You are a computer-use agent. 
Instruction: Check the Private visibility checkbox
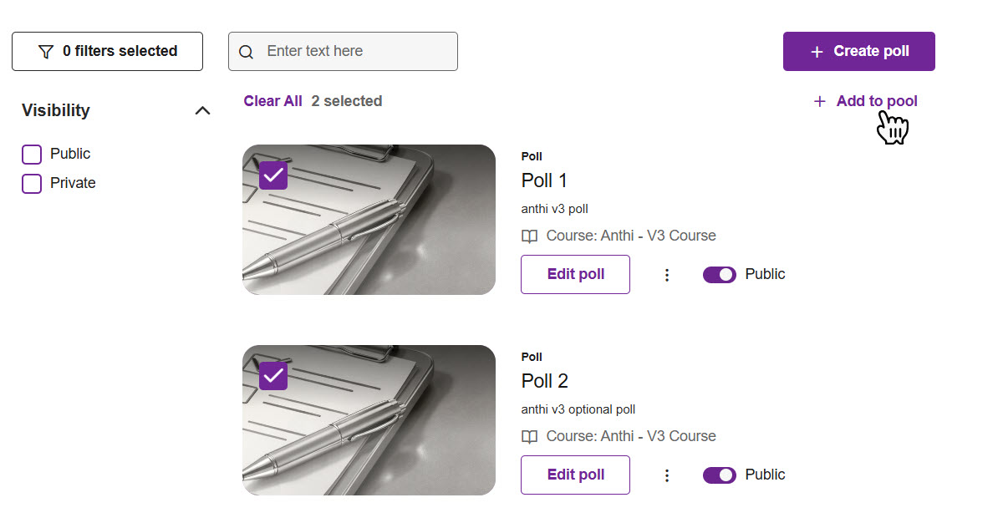point(32,184)
